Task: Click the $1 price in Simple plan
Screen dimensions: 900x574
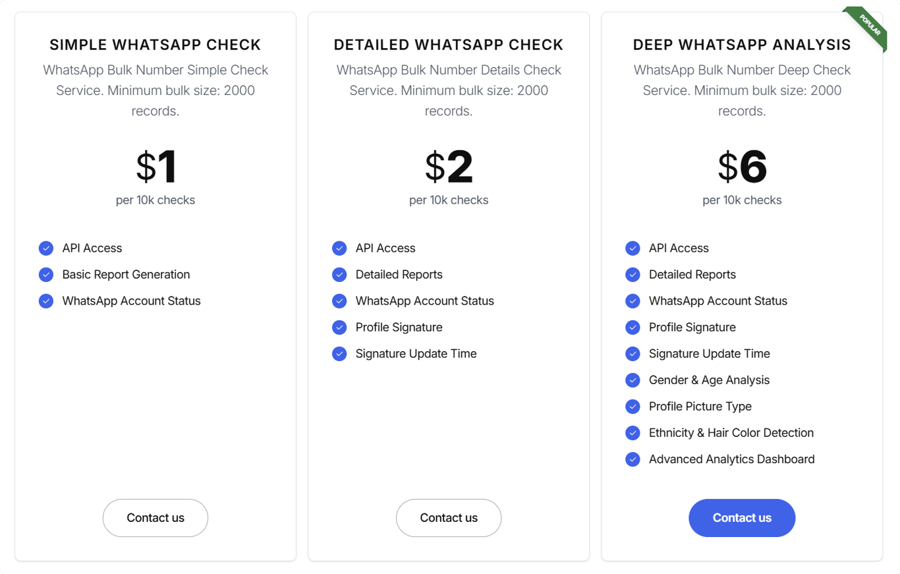Action: [156, 167]
